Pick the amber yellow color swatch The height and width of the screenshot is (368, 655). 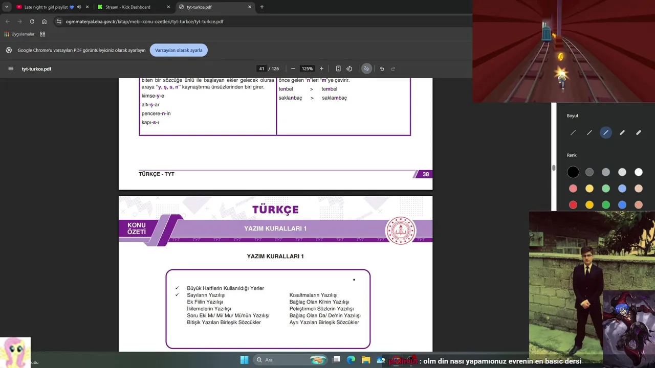click(x=589, y=205)
